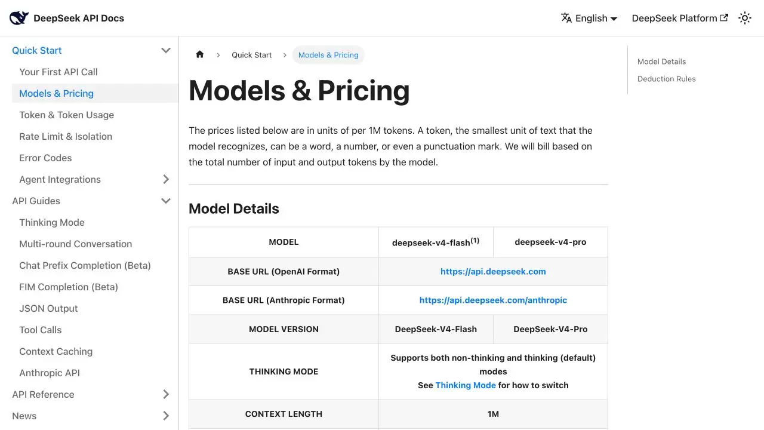Open Thinking Mode sidebar page

pyautogui.click(x=52, y=222)
